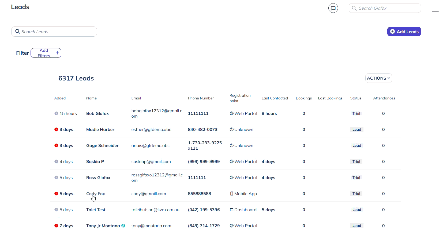Open lead Talei Test
The height and width of the screenshot is (232, 443).
[96, 210]
